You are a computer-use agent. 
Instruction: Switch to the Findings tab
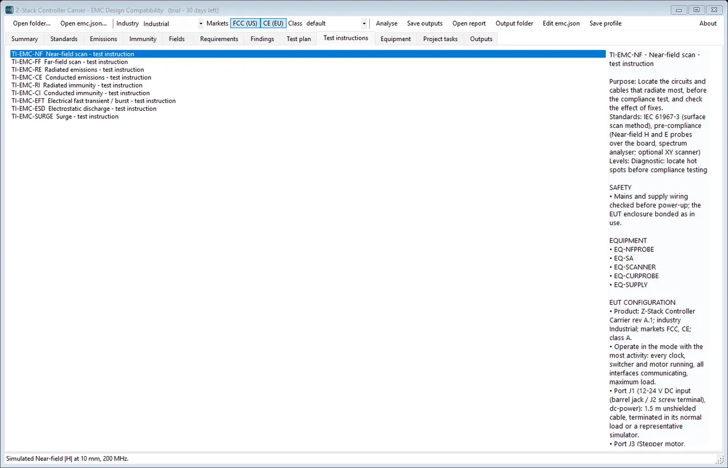262,39
